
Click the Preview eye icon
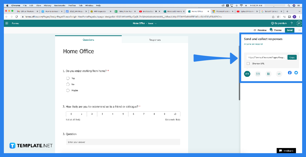[255, 30]
